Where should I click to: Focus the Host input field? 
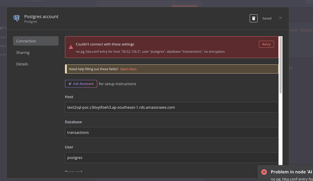[171, 107]
